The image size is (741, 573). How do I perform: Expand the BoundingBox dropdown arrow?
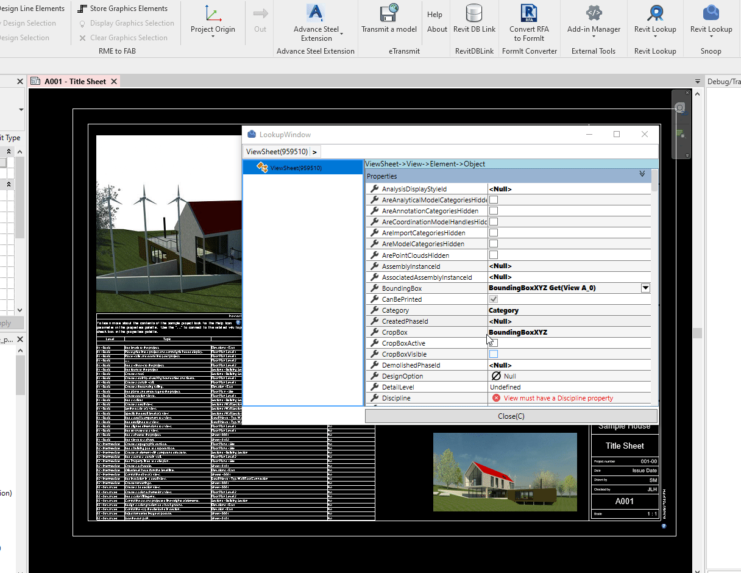(645, 288)
